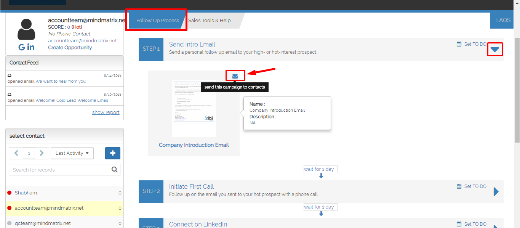The image size is (520, 228).
Task: Click Set TO DO for Send Intro Email
Action: coord(475,44)
